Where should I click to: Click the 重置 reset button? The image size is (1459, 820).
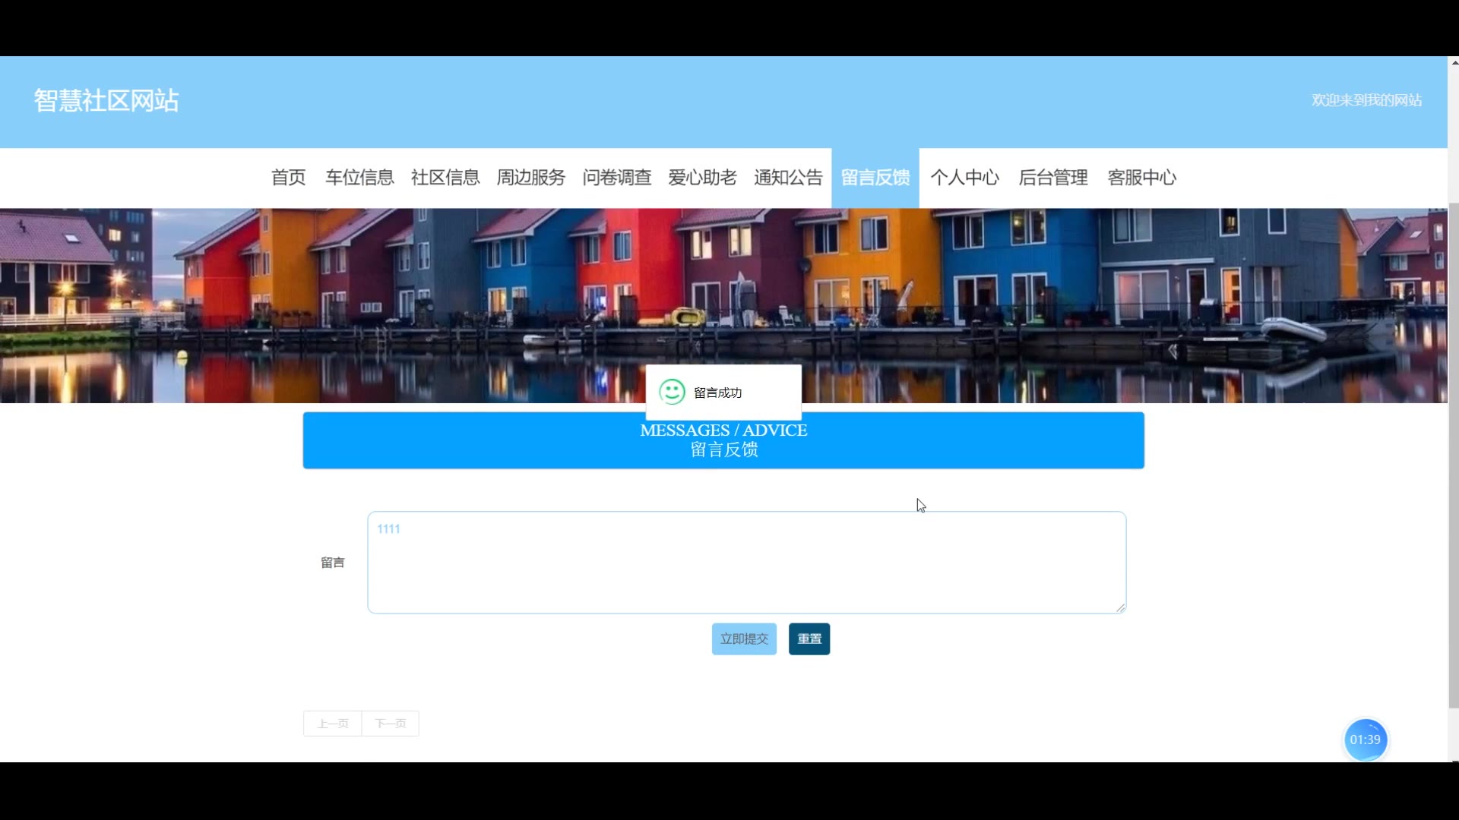pos(809,639)
